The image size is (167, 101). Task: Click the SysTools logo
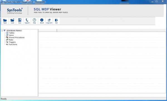(14, 11)
